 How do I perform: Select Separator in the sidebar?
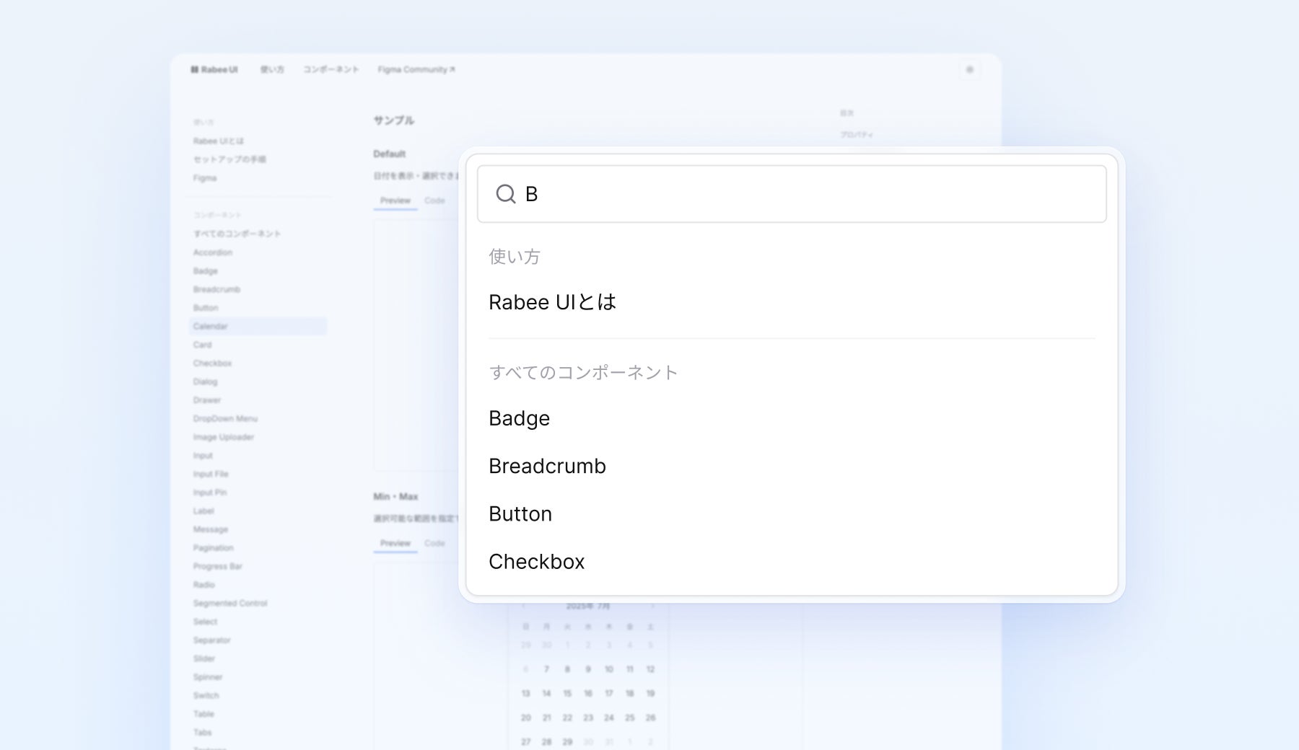pyautogui.click(x=212, y=640)
